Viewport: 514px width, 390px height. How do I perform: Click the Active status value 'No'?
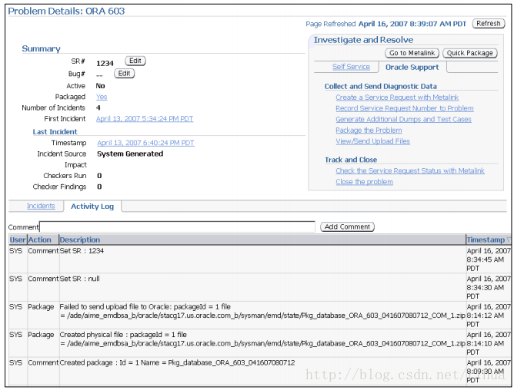tap(100, 86)
